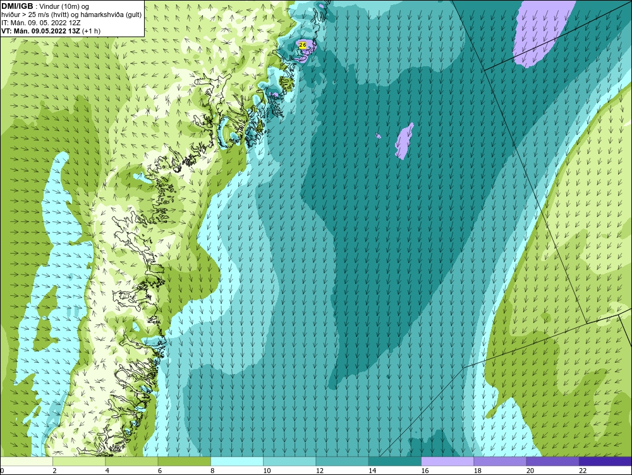
Task: Select the 12–14 m/s teal legend swatch
Action: click(342, 461)
